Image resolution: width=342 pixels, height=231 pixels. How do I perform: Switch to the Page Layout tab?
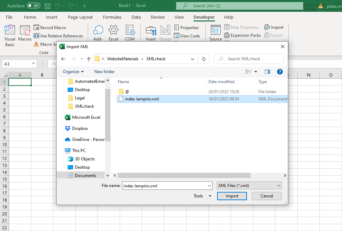click(80, 17)
